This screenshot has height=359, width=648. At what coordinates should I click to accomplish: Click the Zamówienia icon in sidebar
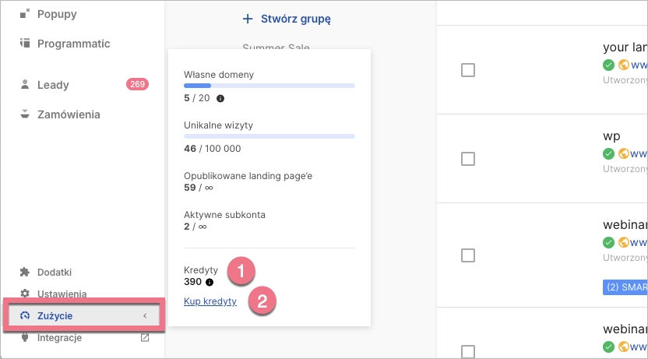25,114
